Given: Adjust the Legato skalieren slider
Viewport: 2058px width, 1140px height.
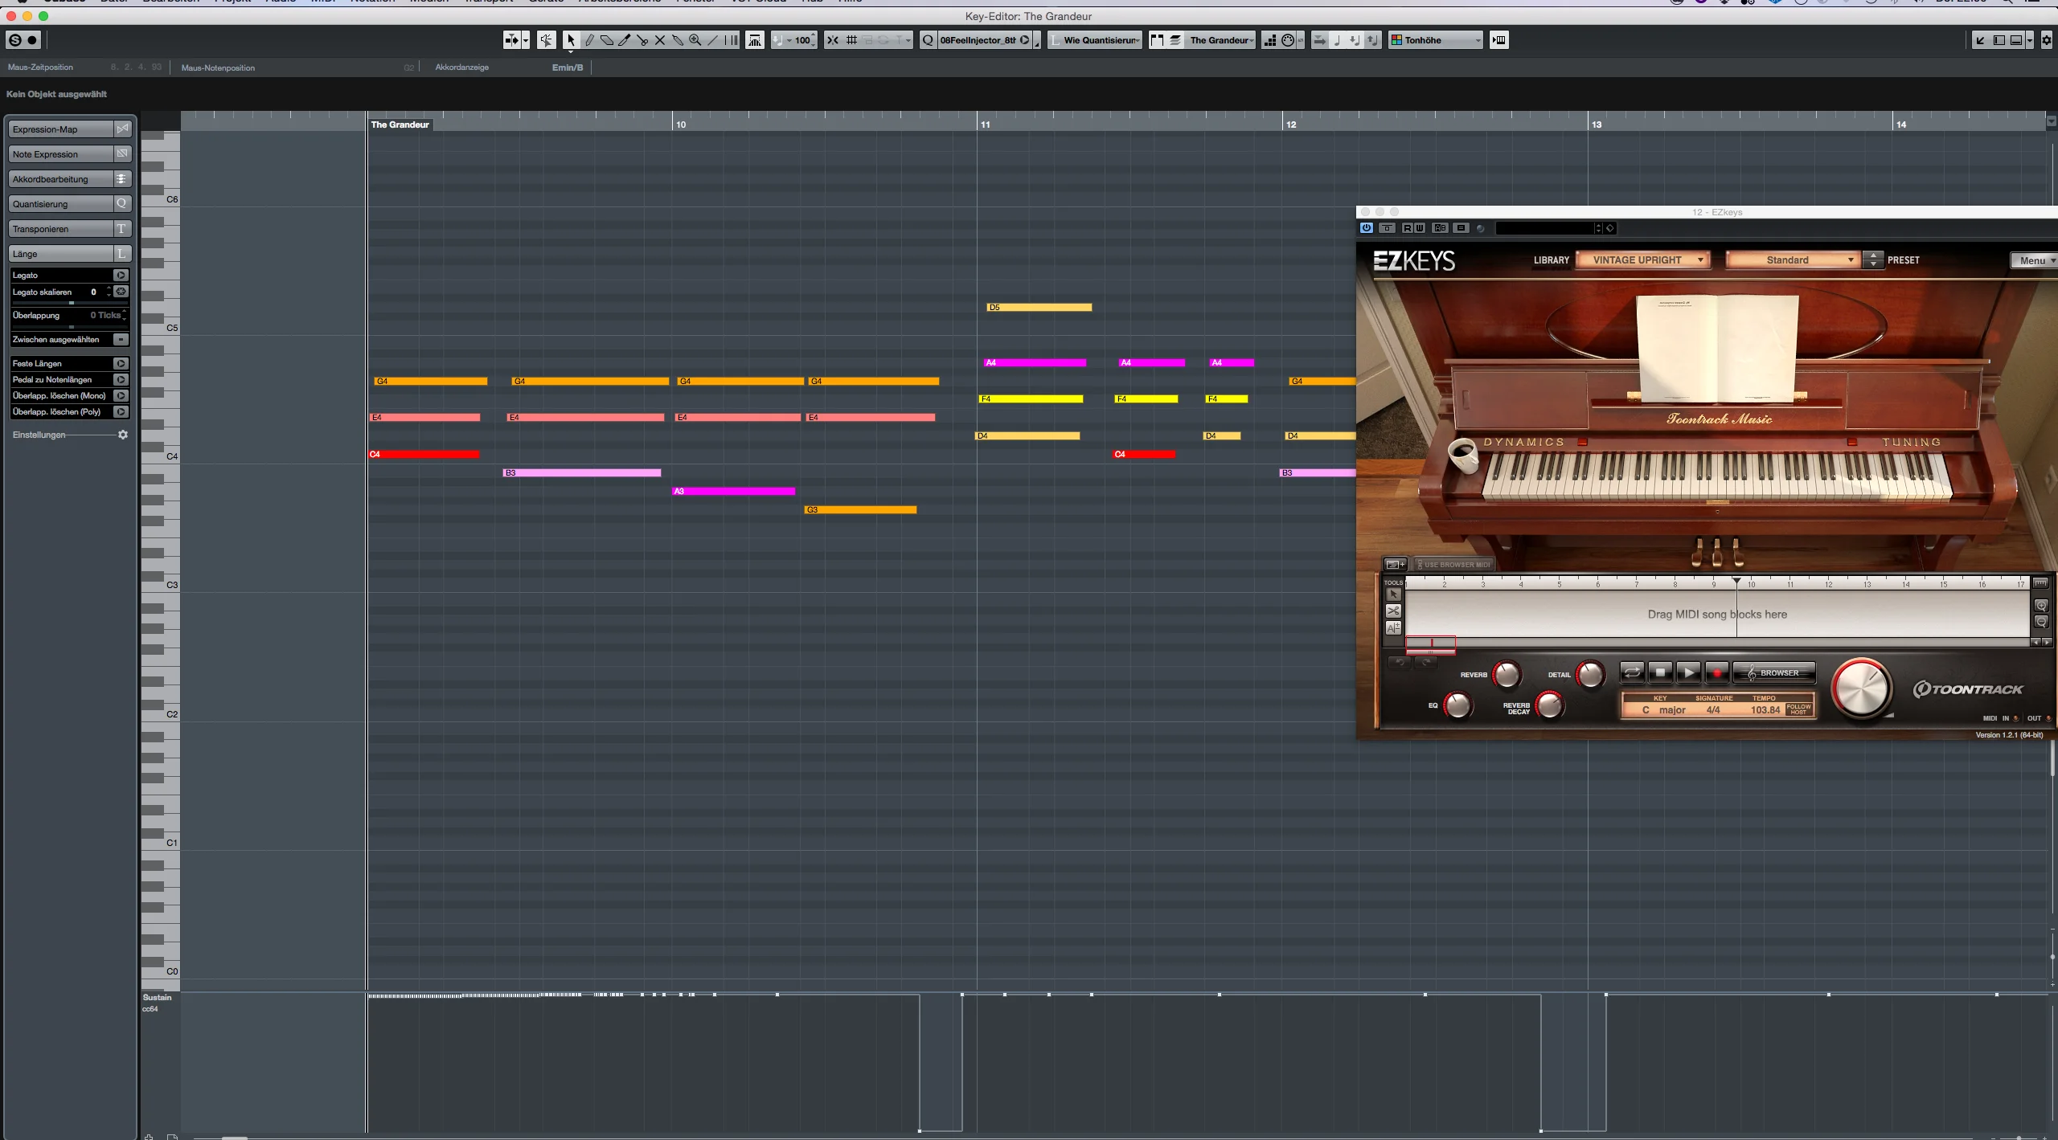Looking at the screenshot, I should pos(71,303).
